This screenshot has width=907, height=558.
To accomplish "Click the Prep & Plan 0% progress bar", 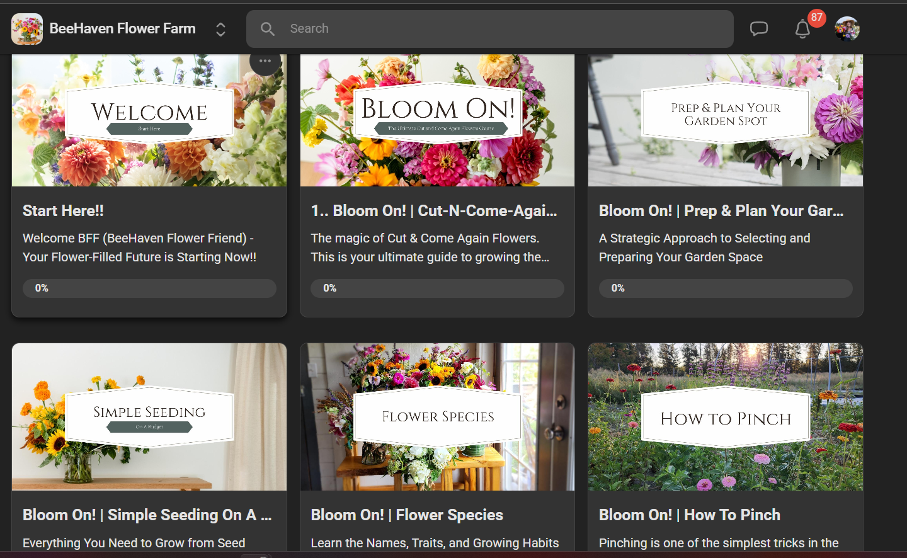I will click(726, 288).
